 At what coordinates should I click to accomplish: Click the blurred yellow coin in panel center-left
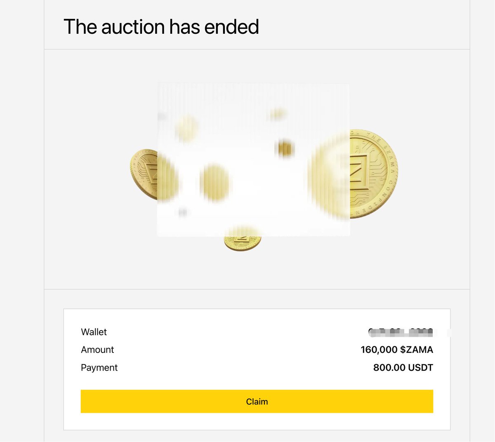pos(214,182)
